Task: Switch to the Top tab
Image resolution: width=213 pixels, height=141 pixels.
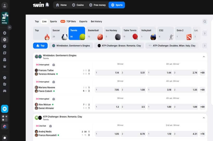Action: (x=37, y=21)
